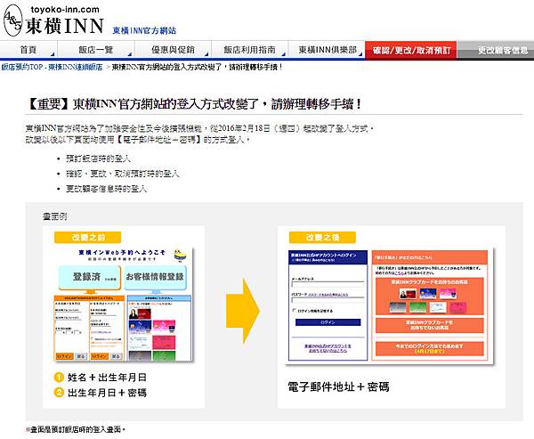Open the 東橫INN俱樂部 menu tab

click(327, 50)
